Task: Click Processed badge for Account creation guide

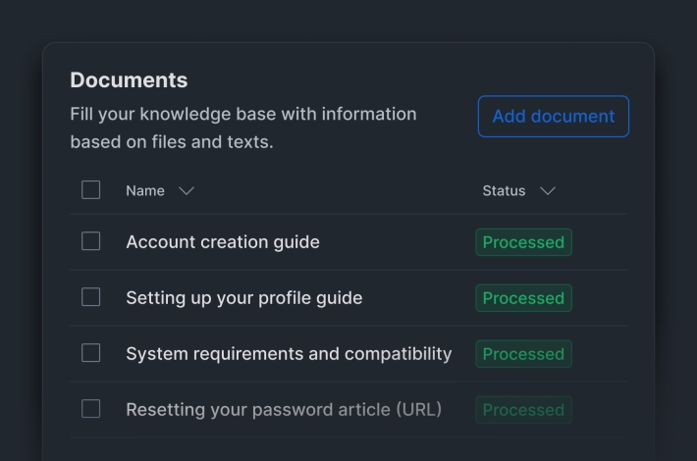Action: click(523, 242)
